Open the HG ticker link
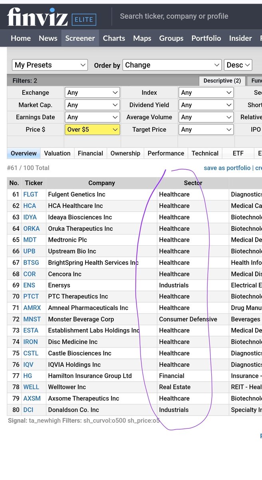The height and width of the screenshot is (480, 262). (28, 376)
